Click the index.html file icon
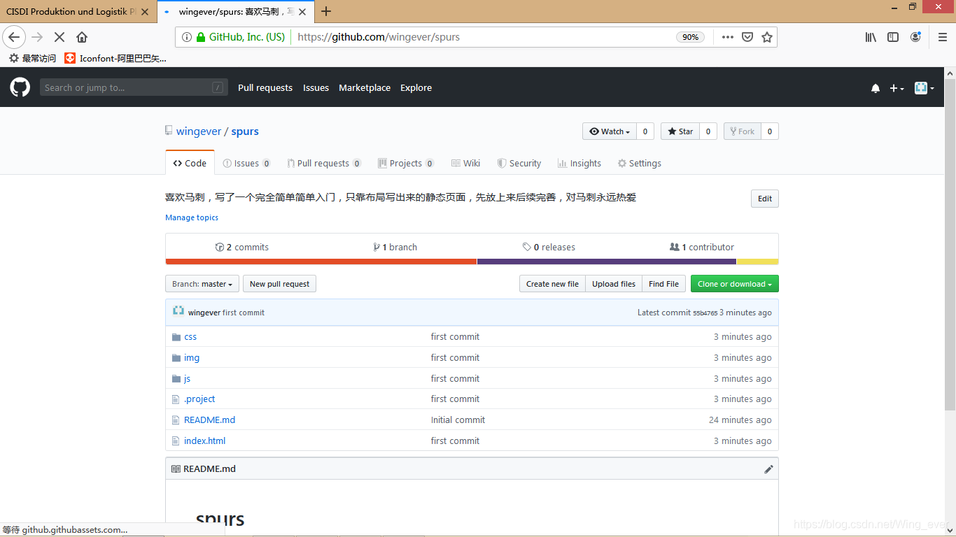956x537 pixels. point(176,441)
